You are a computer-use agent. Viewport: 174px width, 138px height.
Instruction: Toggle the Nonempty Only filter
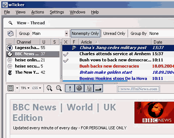[x=86, y=33]
